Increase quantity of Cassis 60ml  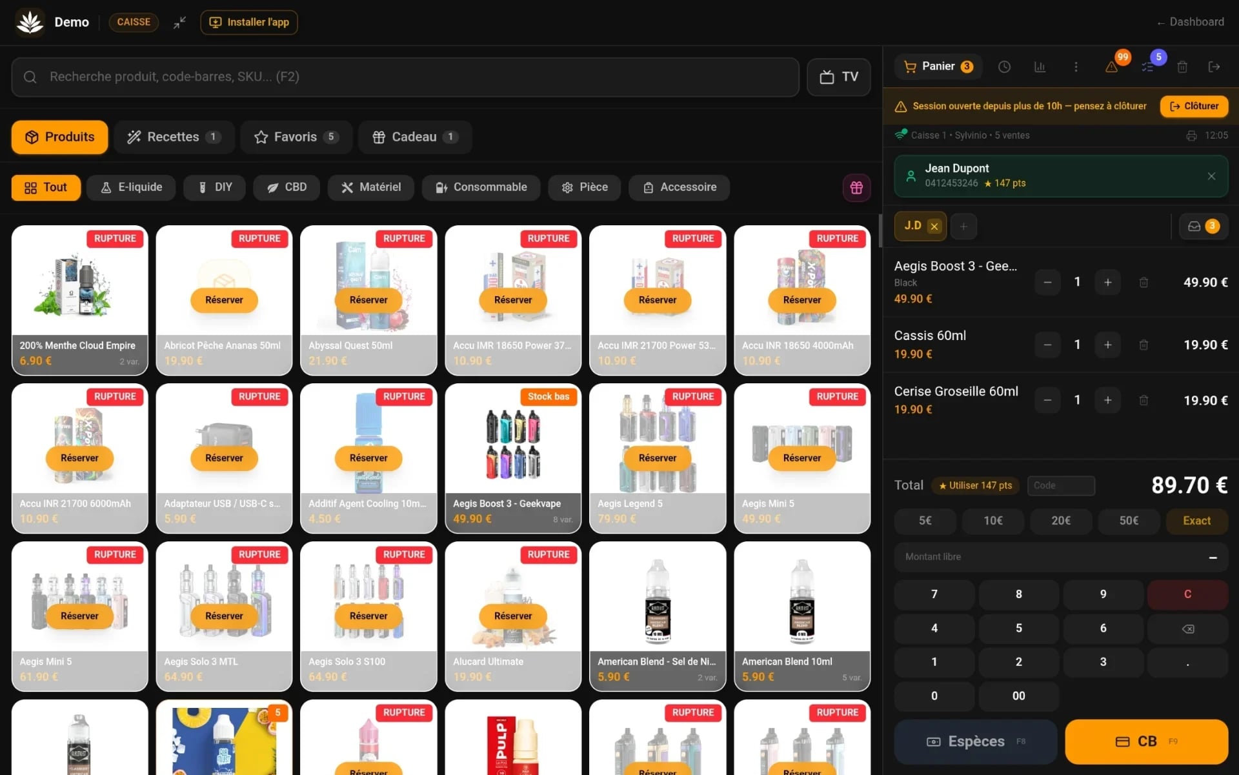tap(1107, 345)
